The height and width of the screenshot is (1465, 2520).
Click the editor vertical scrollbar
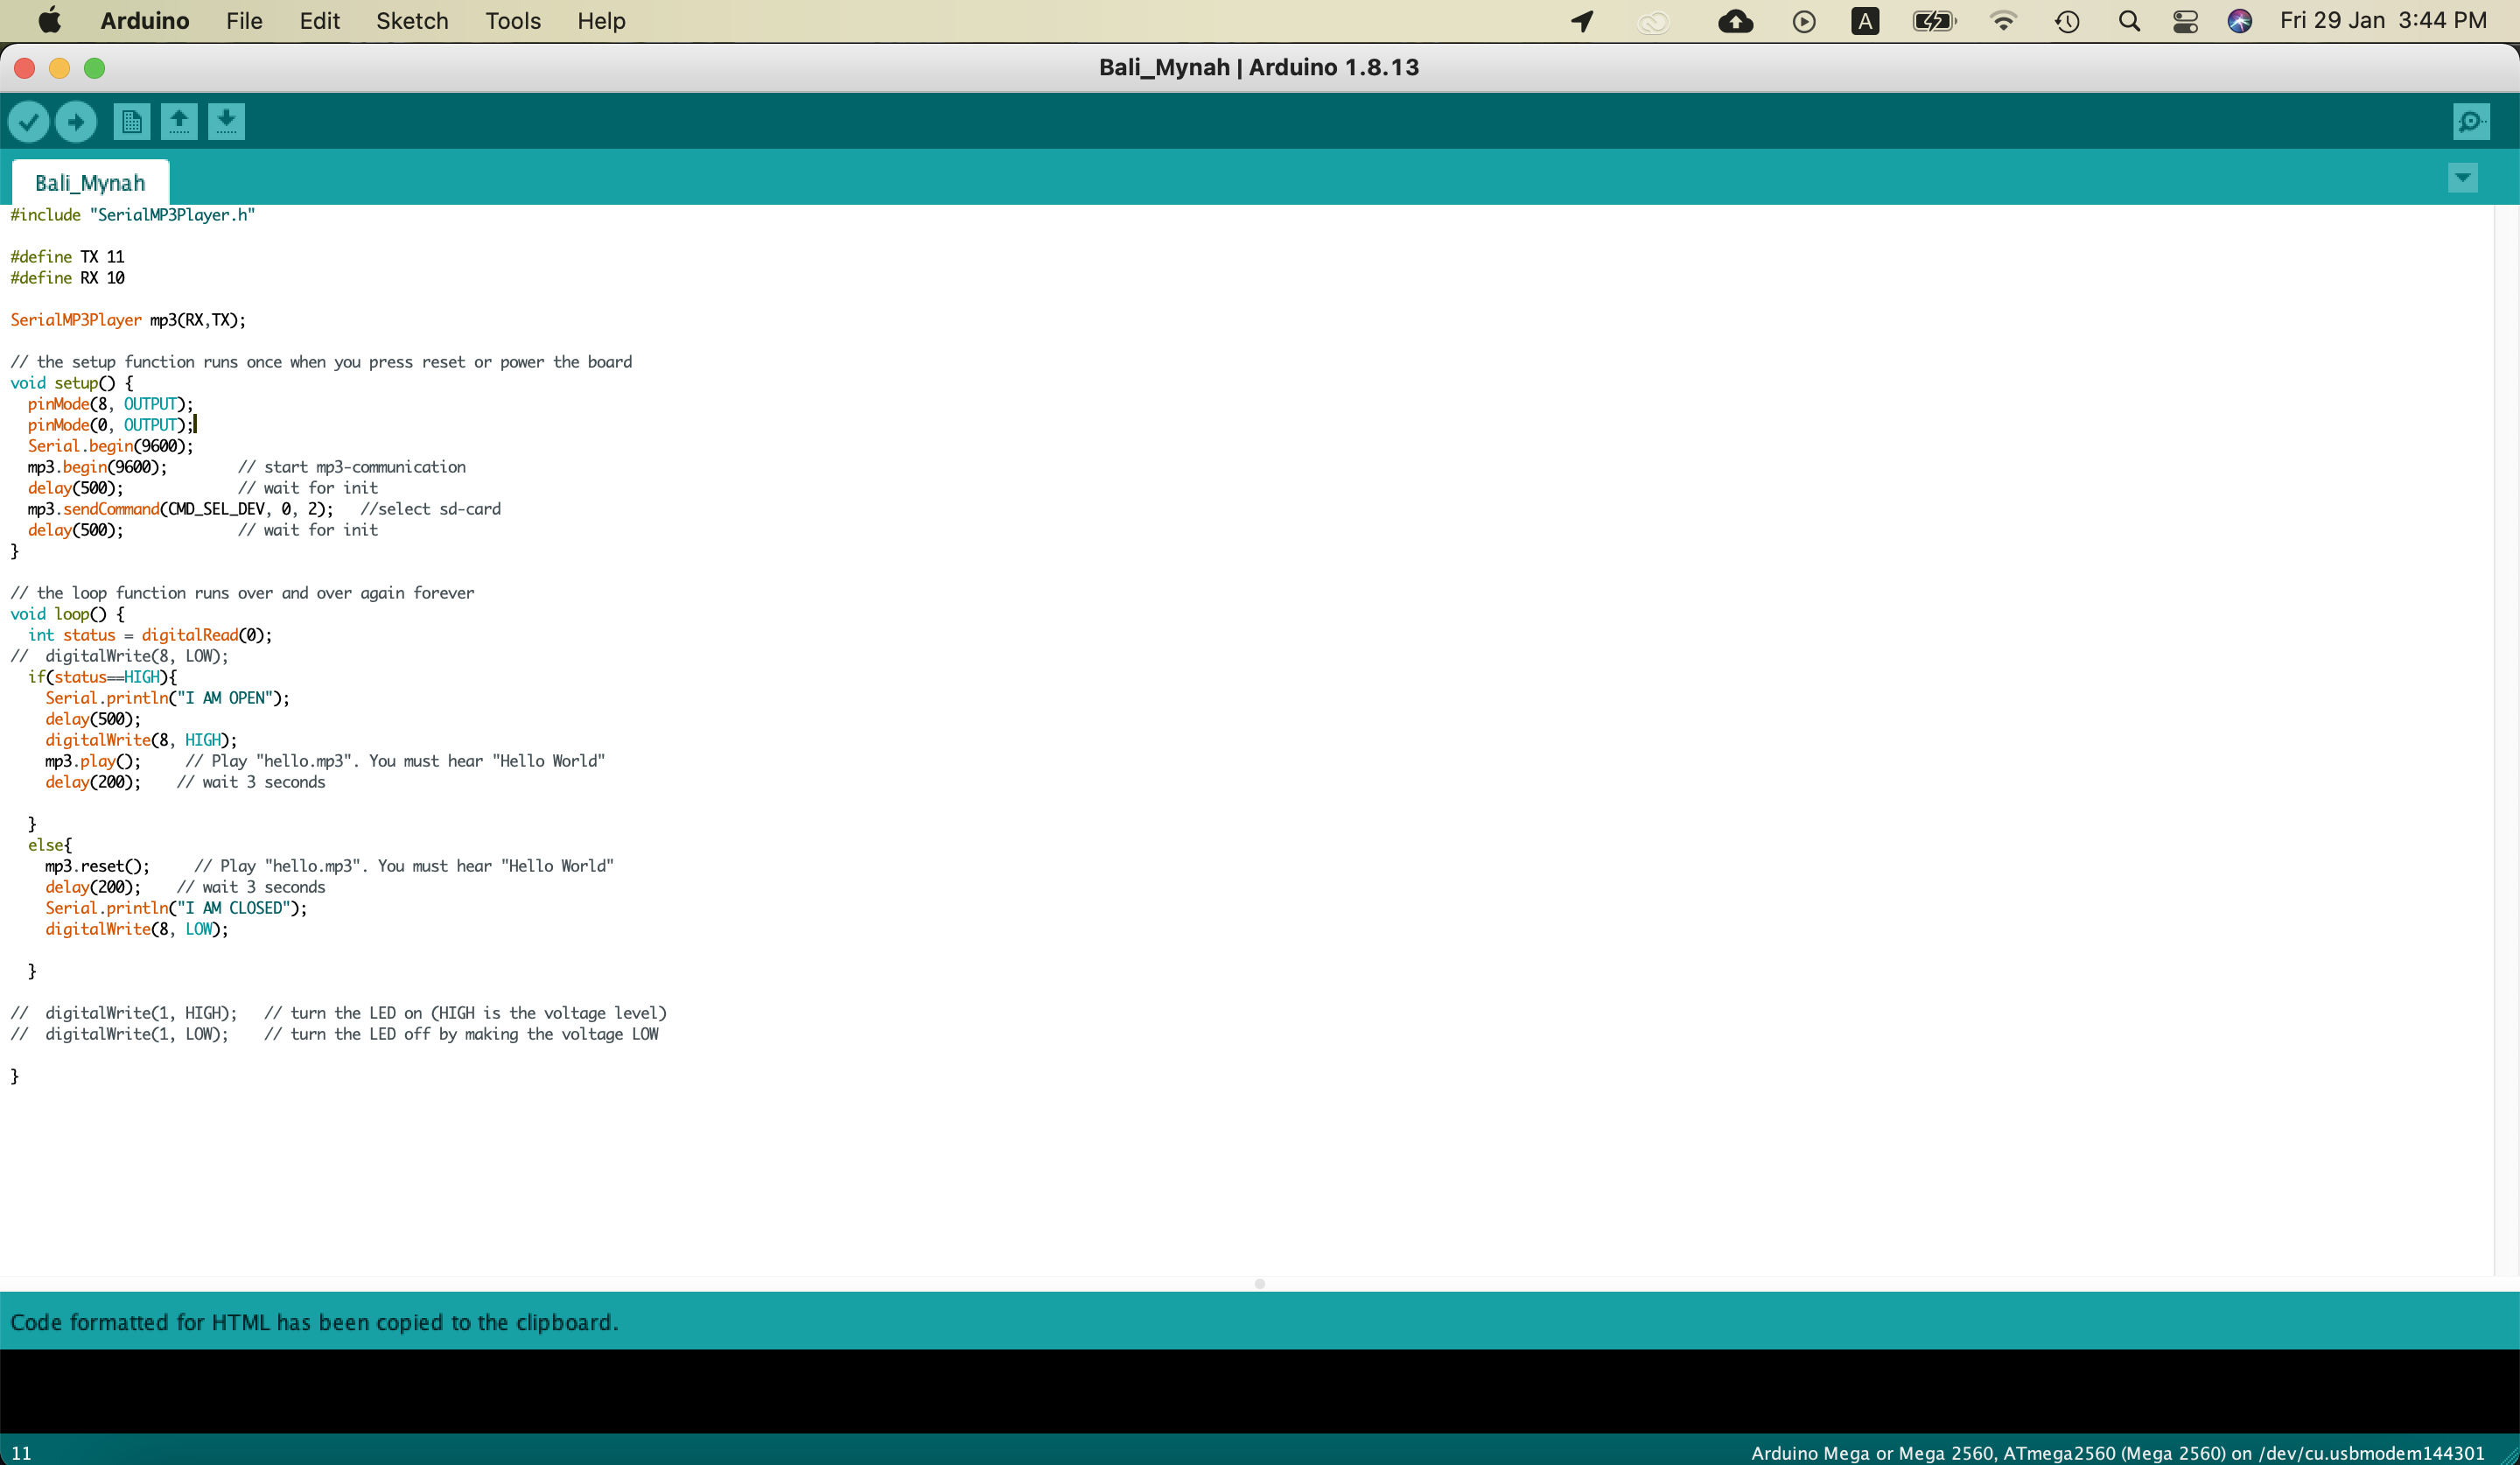coord(2506,740)
